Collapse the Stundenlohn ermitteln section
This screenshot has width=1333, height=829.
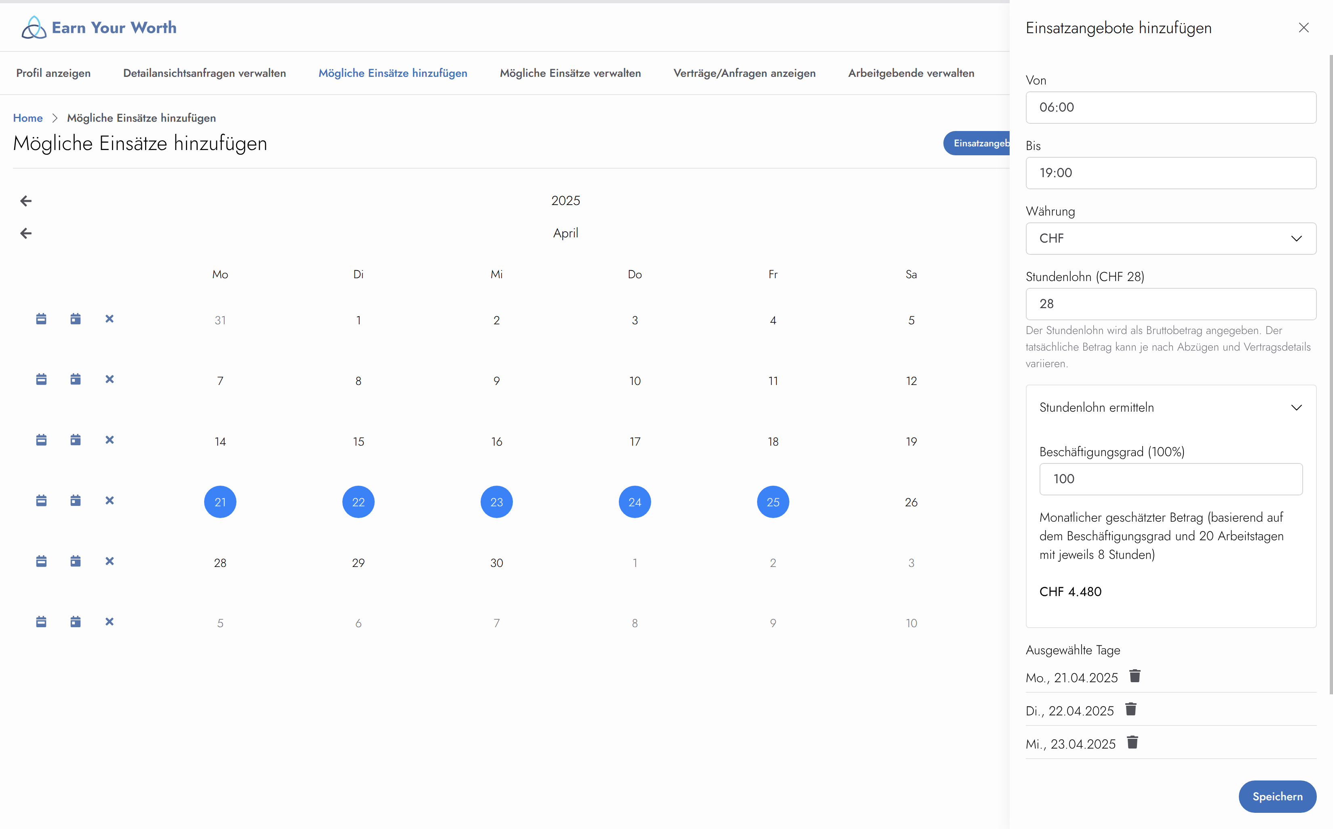click(x=1170, y=407)
